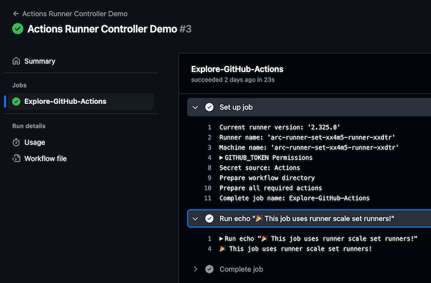This screenshot has height=283, width=431.
Task: Click the 'Jobs' section label
Action: (x=19, y=85)
